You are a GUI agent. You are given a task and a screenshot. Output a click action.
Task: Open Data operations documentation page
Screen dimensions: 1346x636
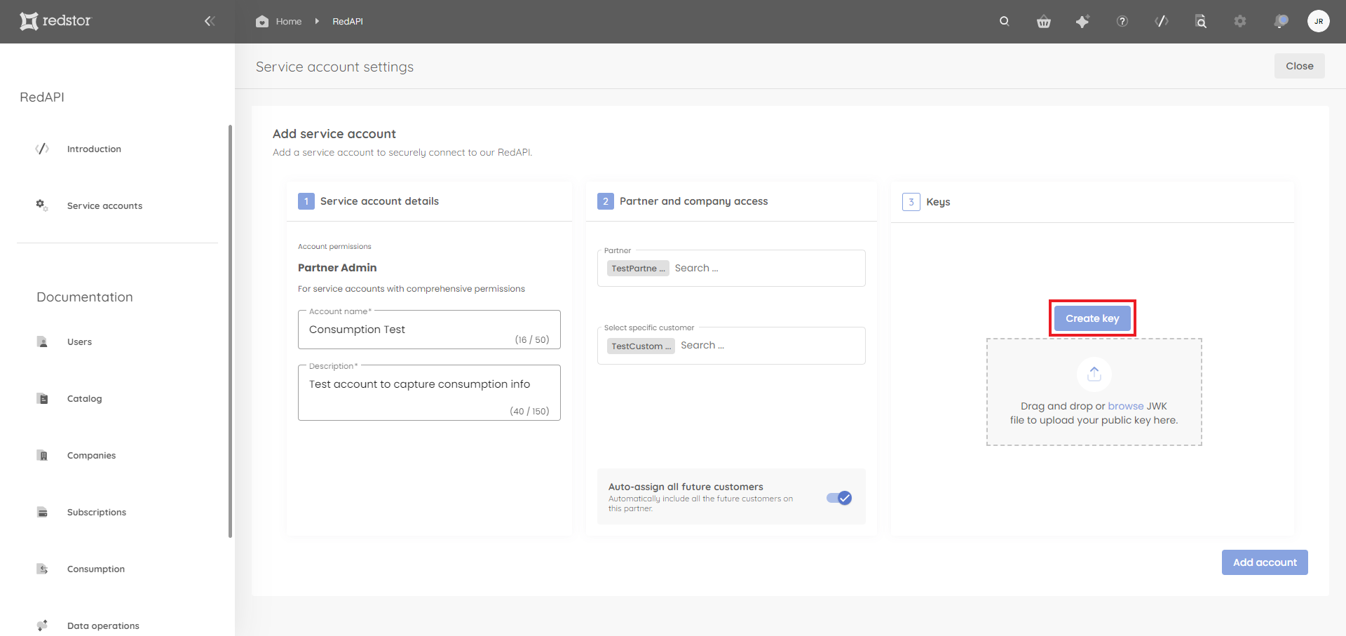[x=103, y=626]
